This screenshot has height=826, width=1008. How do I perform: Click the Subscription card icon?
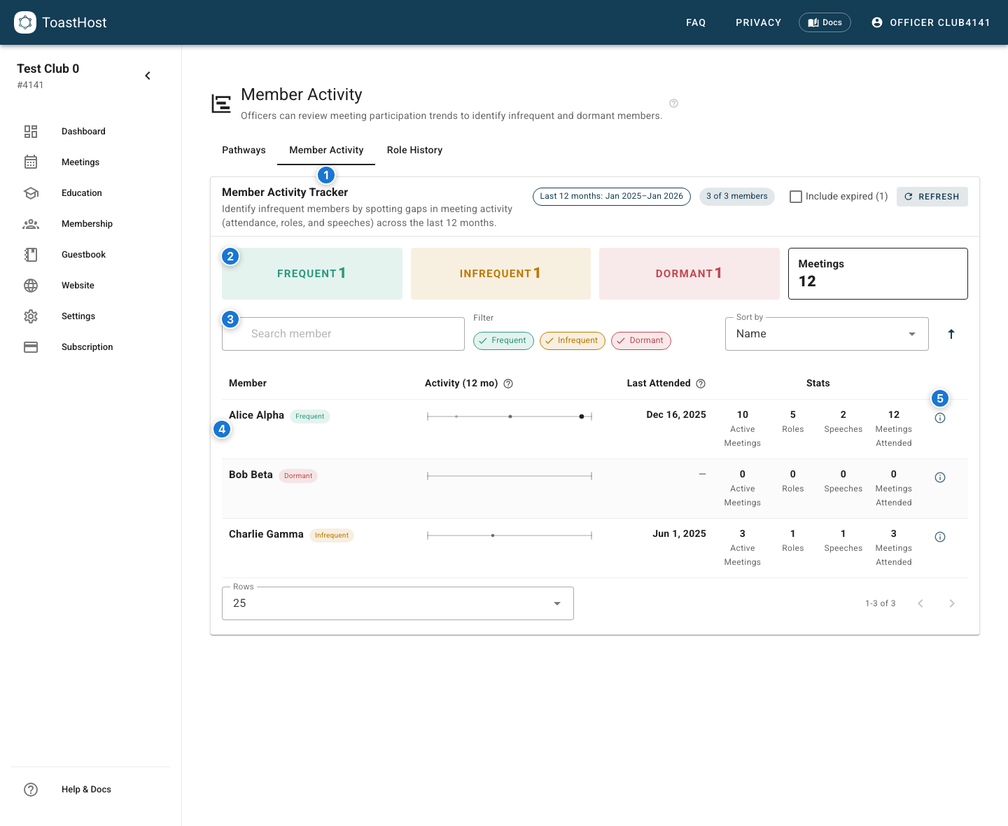[x=31, y=347]
